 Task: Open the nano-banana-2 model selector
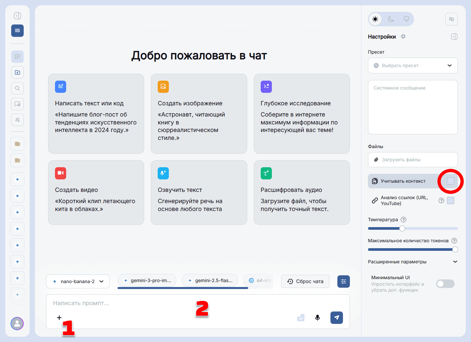[78, 281]
